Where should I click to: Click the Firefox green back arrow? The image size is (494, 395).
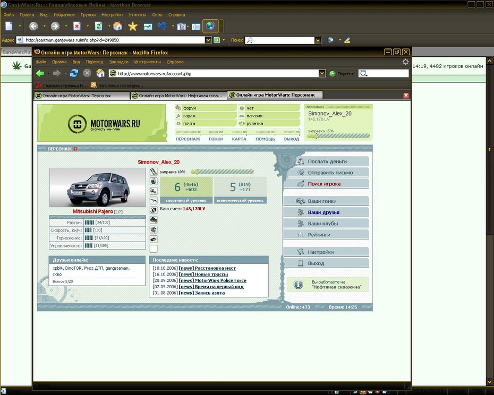click(40, 73)
